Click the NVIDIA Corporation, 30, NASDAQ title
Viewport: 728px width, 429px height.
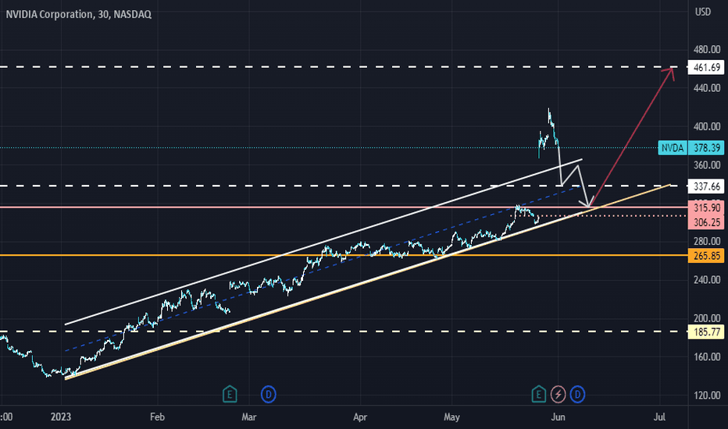click(78, 14)
